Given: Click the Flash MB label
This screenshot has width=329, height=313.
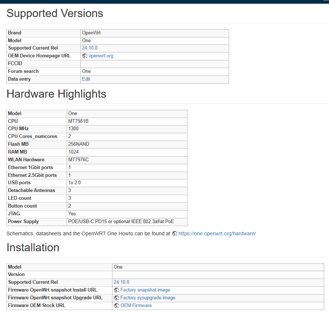Looking at the screenshot, I should point(18,144).
